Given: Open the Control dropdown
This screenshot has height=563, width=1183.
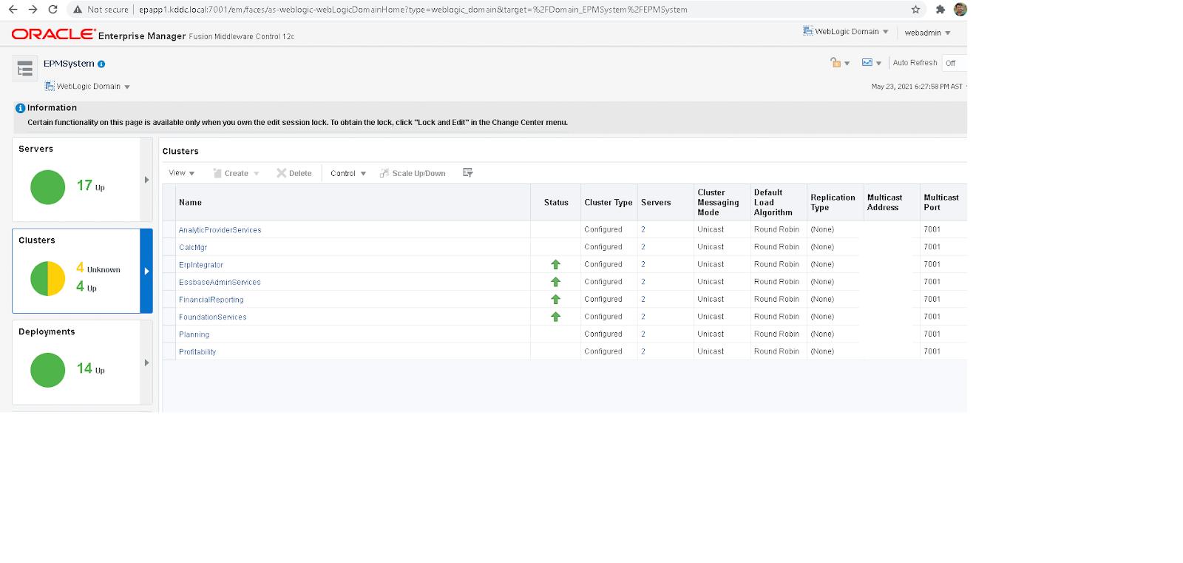Looking at the screenshot, I should pos(348,173).
